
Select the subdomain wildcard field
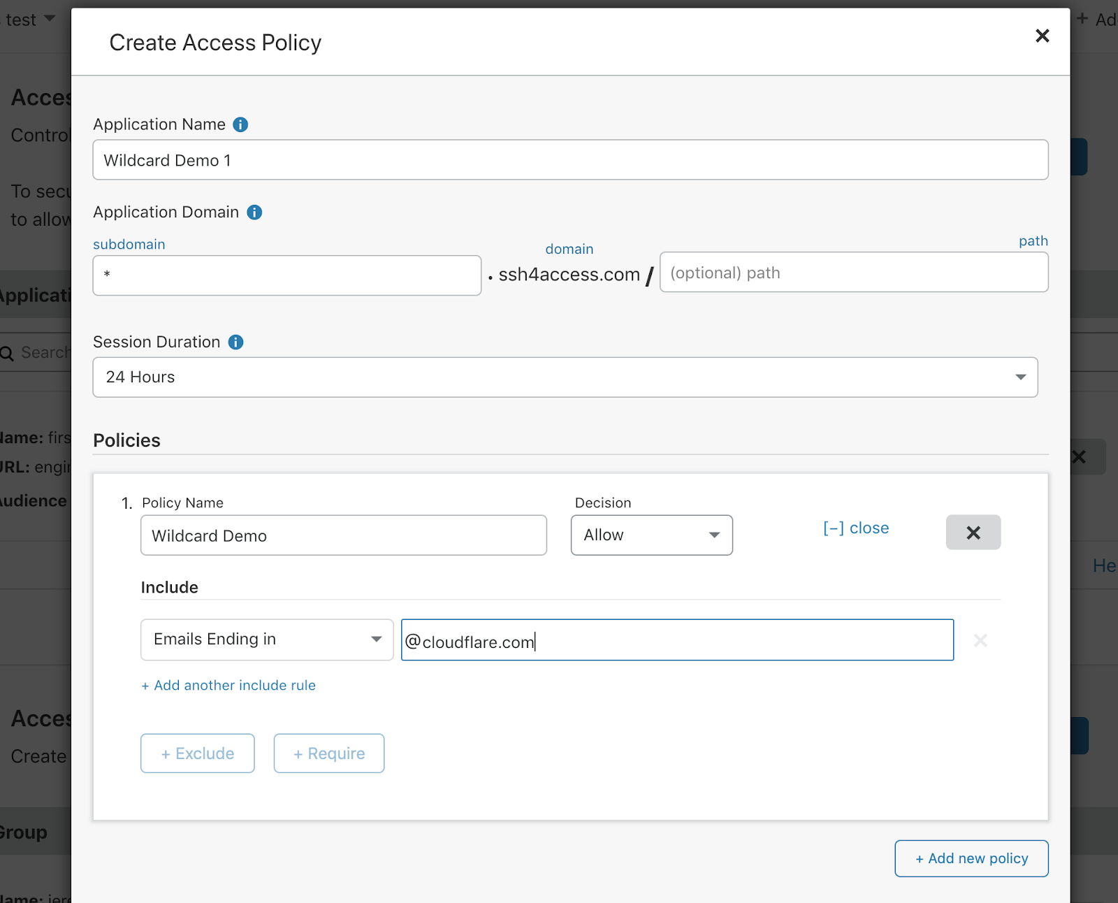(x=286, y=275)
